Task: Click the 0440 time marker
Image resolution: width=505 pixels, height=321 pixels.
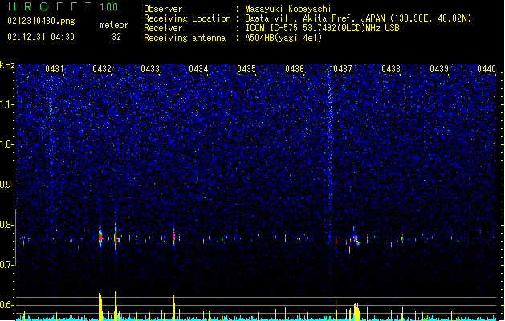Action: coord(487,69)
